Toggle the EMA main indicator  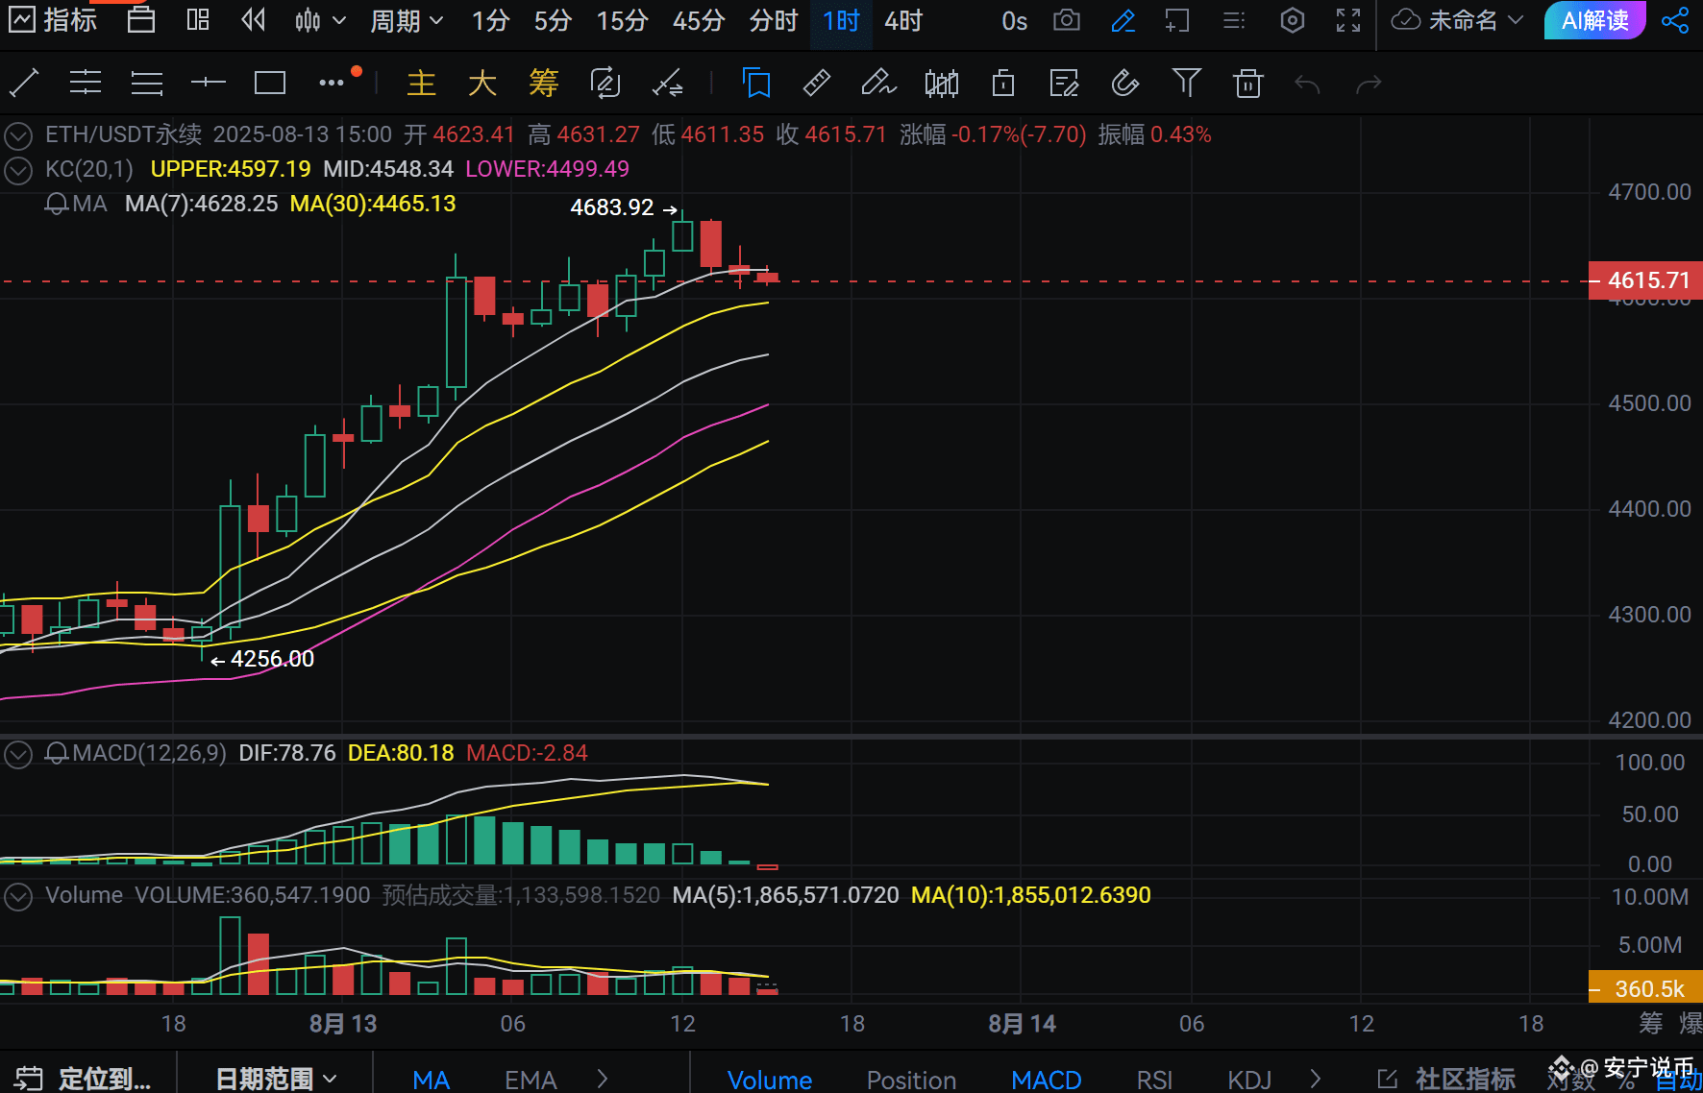coord(531,1080)
